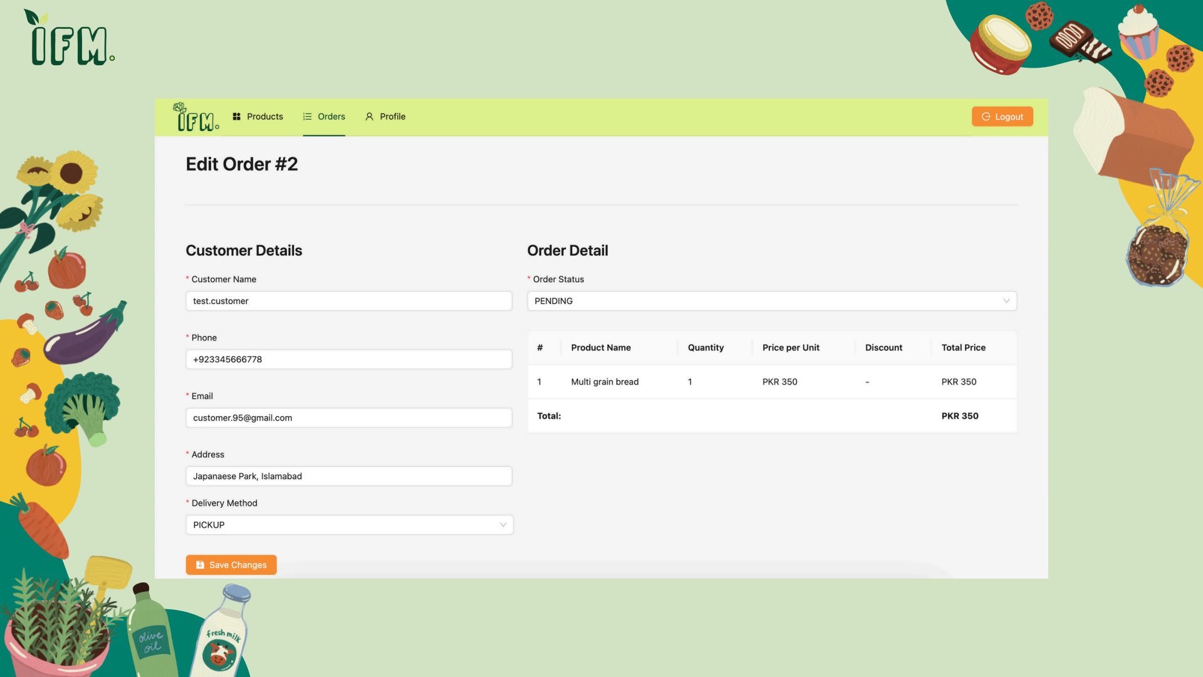Click the Products grid icon
This screenshot has width=1203, height=677.
point(237,117)
